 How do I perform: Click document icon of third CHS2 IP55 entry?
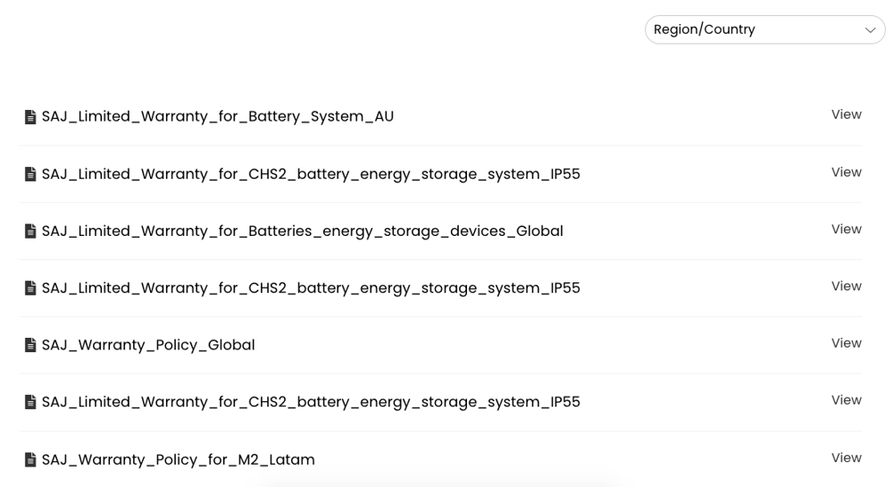[30, 403]
